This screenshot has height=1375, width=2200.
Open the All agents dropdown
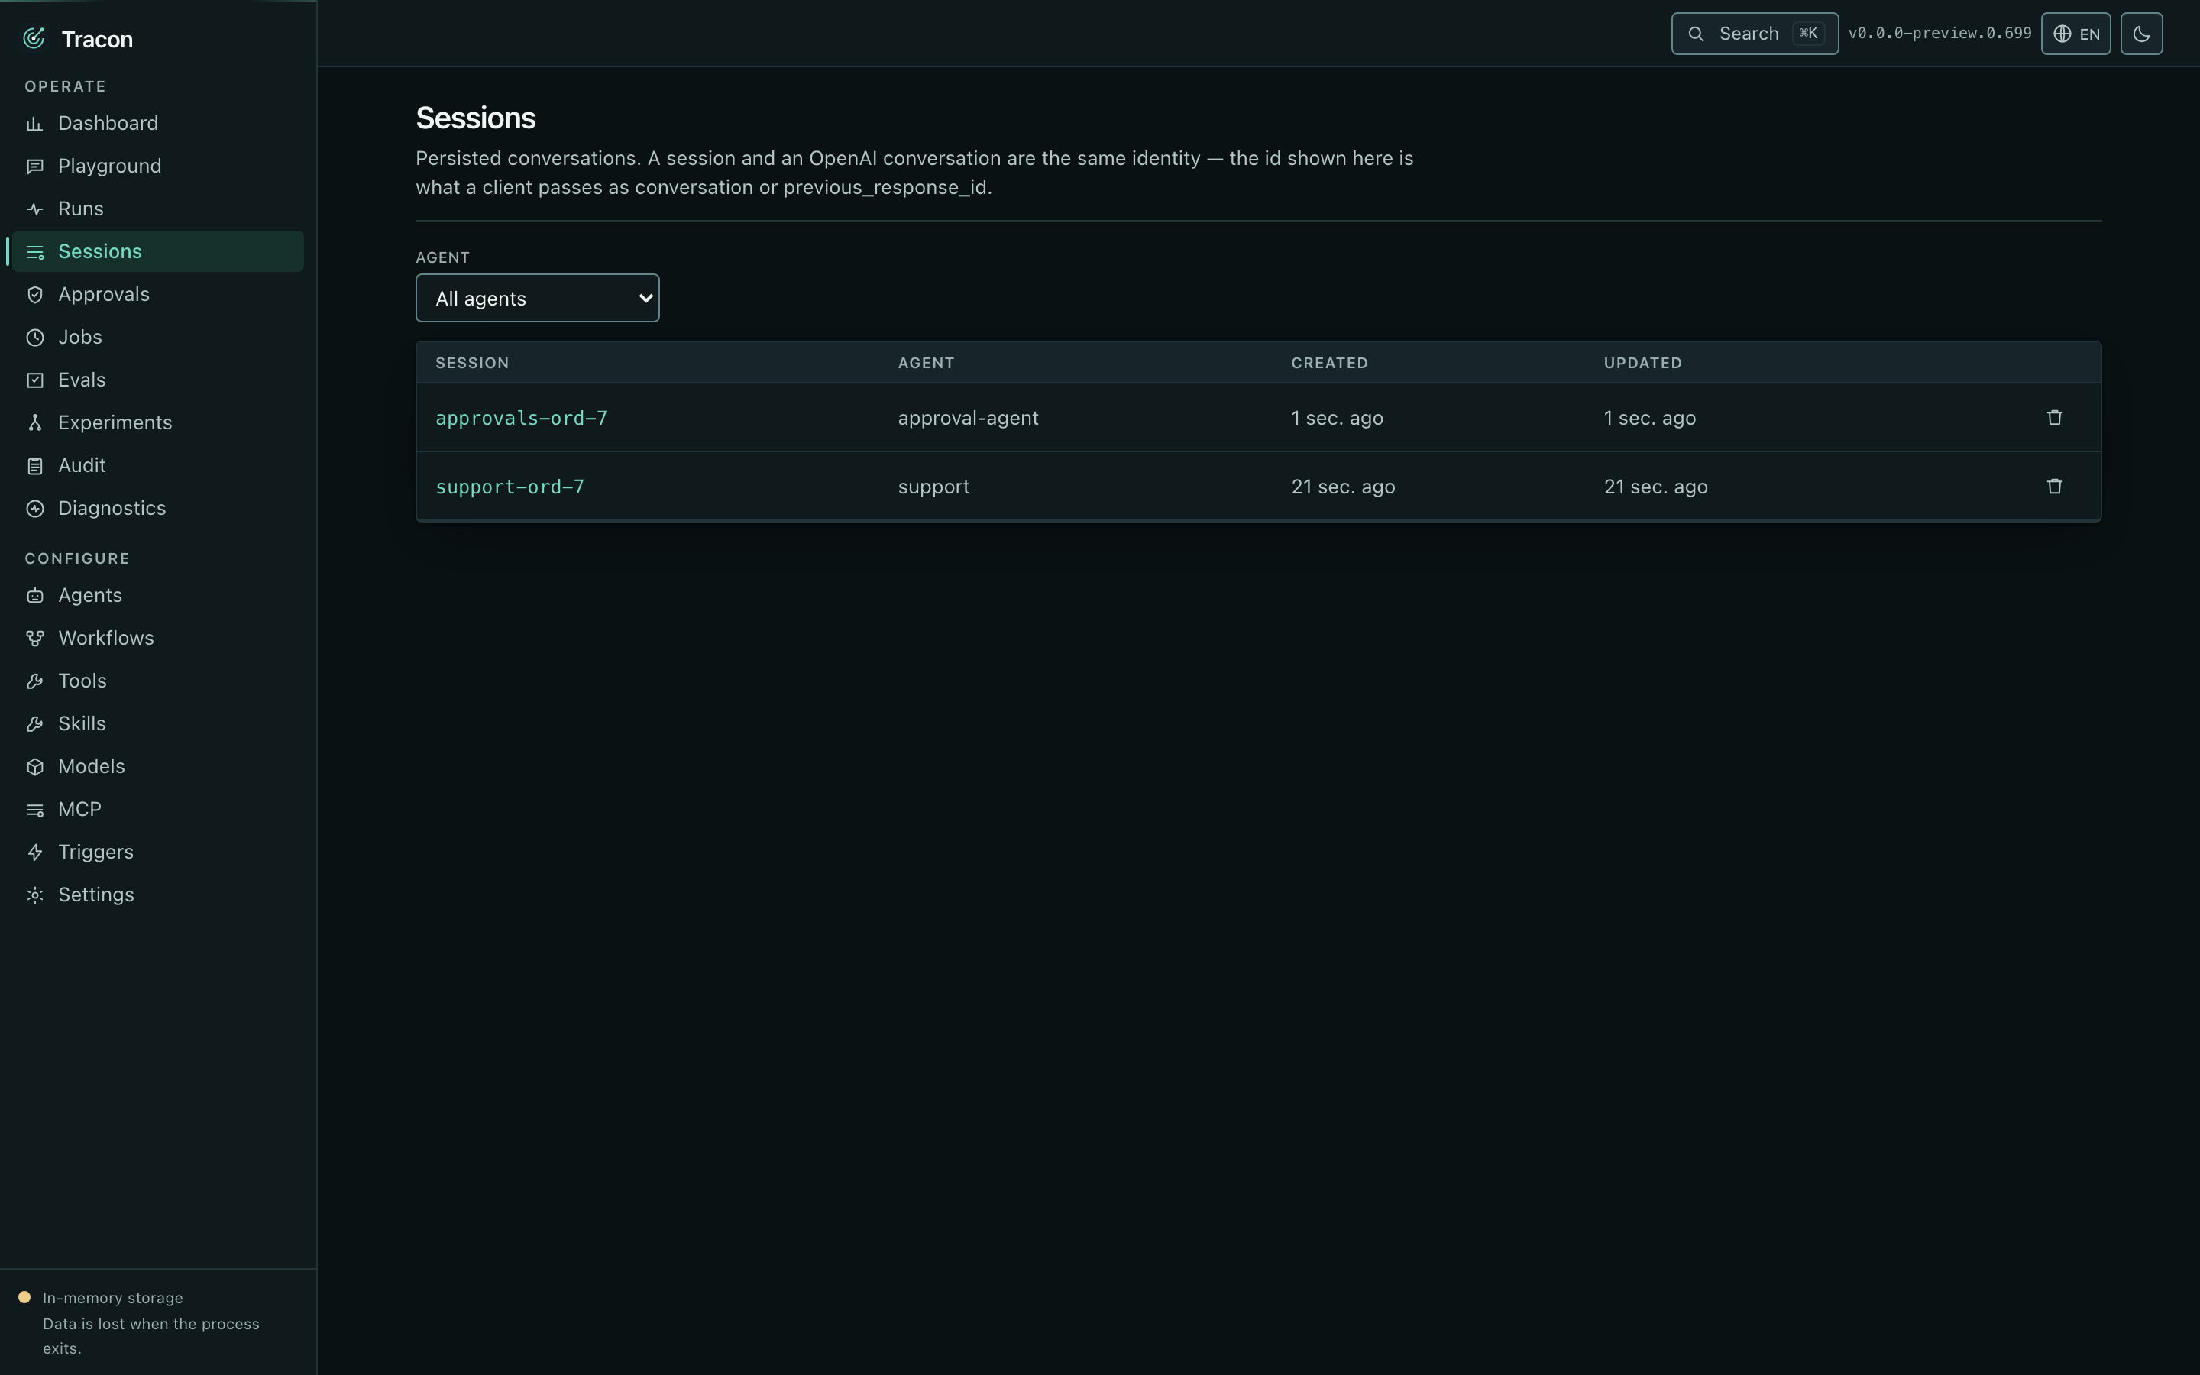pos(537,298)
